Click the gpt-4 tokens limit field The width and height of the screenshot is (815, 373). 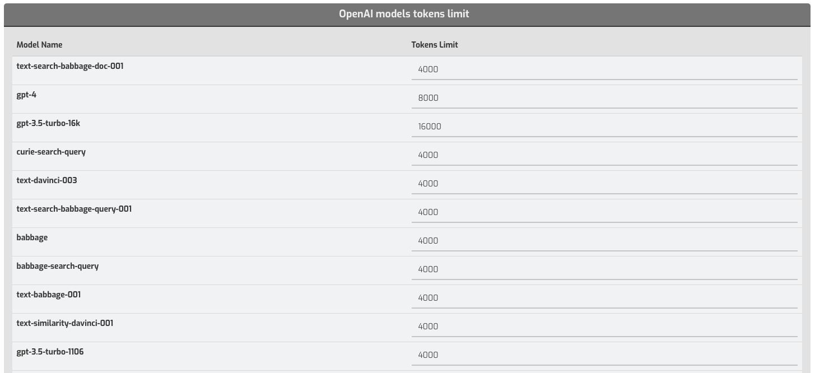(604, 98)
